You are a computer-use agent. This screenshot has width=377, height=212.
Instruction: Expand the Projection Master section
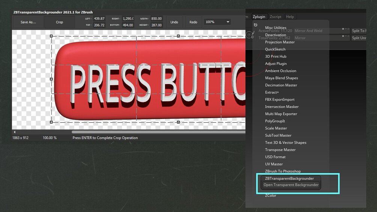pyautogui.click(x=280, y=42)
